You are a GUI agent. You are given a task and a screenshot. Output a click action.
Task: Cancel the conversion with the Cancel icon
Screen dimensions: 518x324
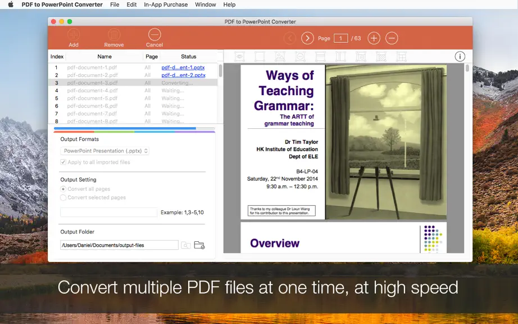155,34
